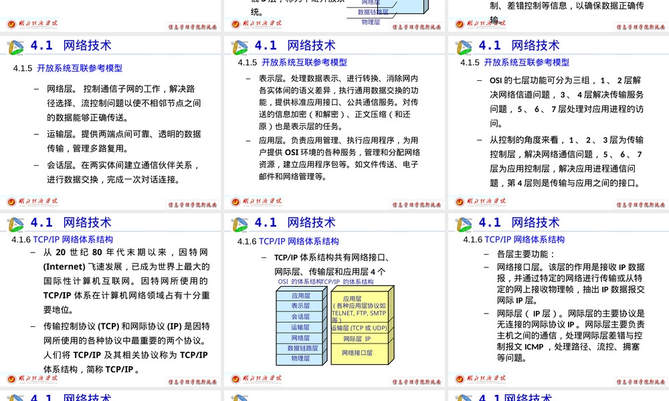Click the right footer label on the 各层主要功能 slide

tap(640, 382)
